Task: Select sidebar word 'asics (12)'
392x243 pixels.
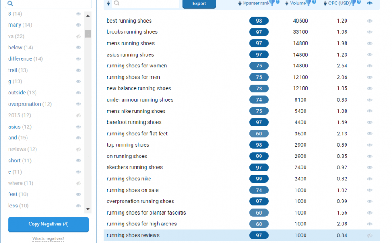Action: pyautogui.click(x=20, y=127)
